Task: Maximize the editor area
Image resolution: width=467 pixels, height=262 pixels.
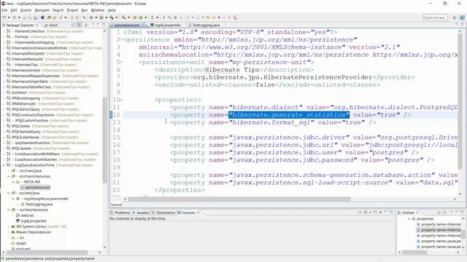Action: coord(462,25)
